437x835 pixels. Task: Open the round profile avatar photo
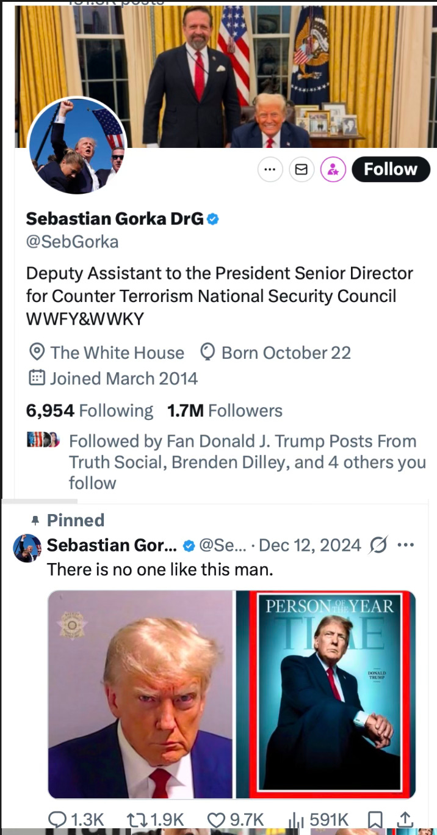coord(78,147)
